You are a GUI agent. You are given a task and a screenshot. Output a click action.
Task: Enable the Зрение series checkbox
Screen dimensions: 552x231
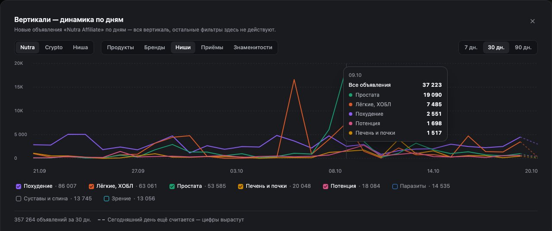[x=107, y=199]
